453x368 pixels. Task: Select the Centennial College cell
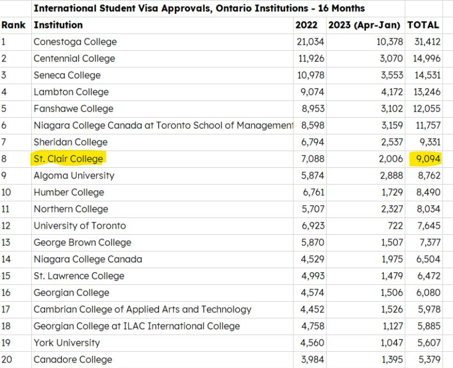click(x=162, y=59)
